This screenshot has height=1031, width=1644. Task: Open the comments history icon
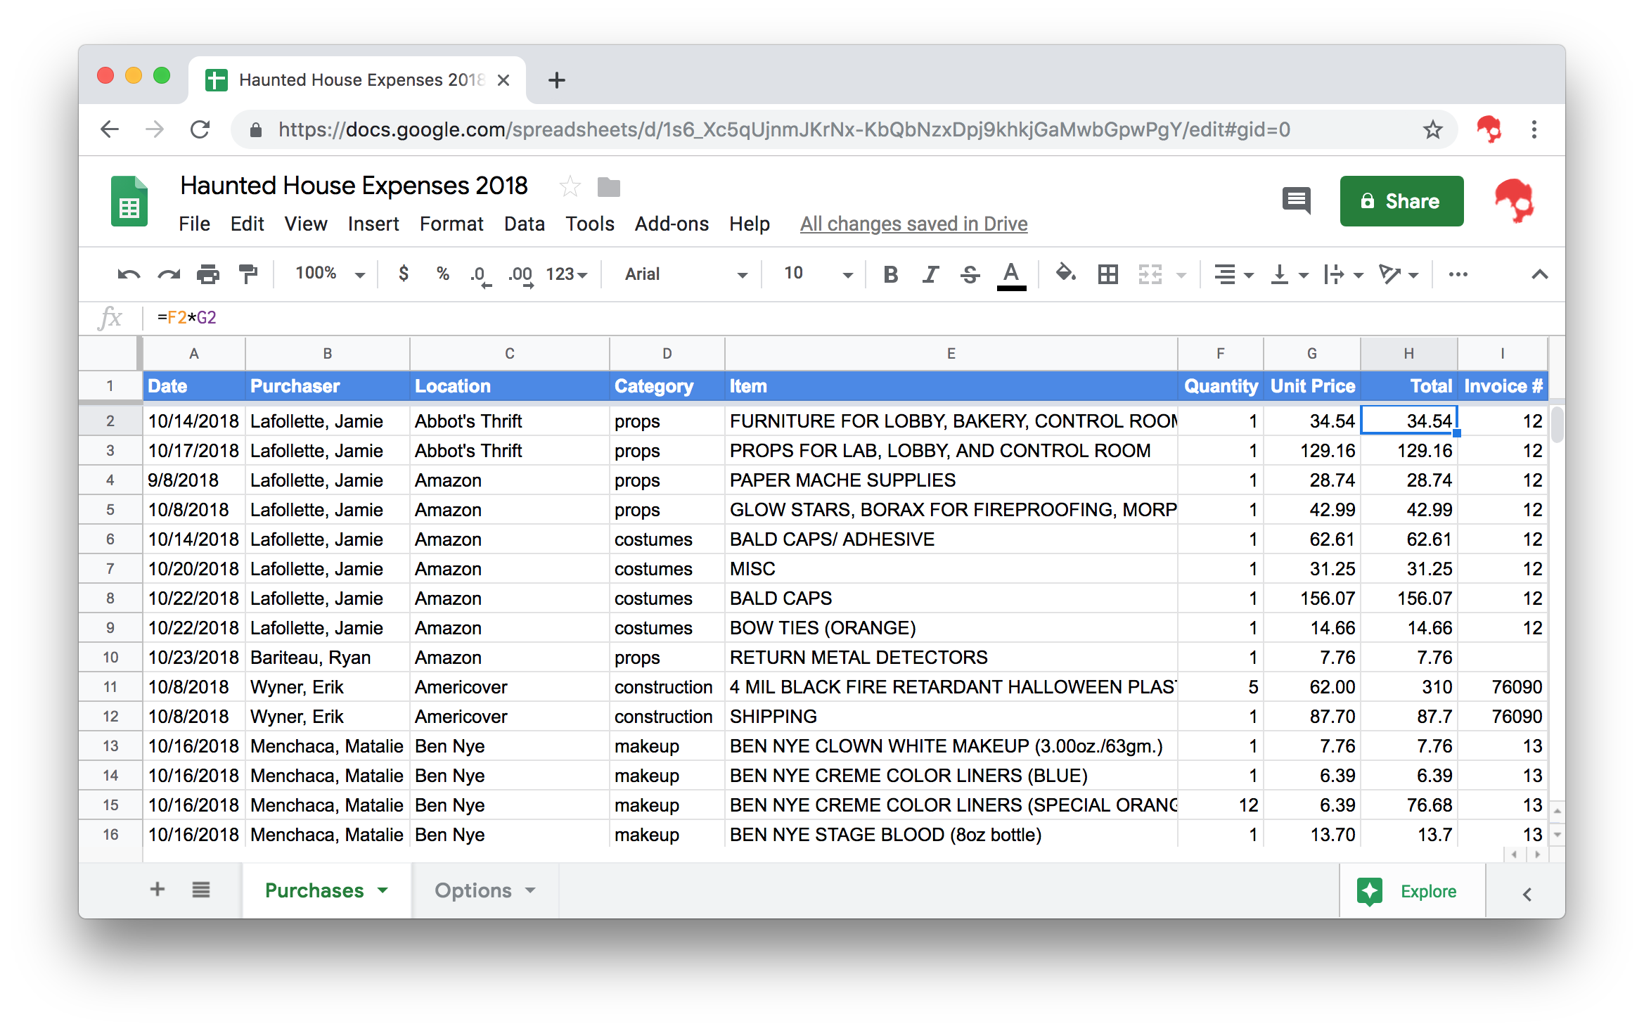(1297, 201)
